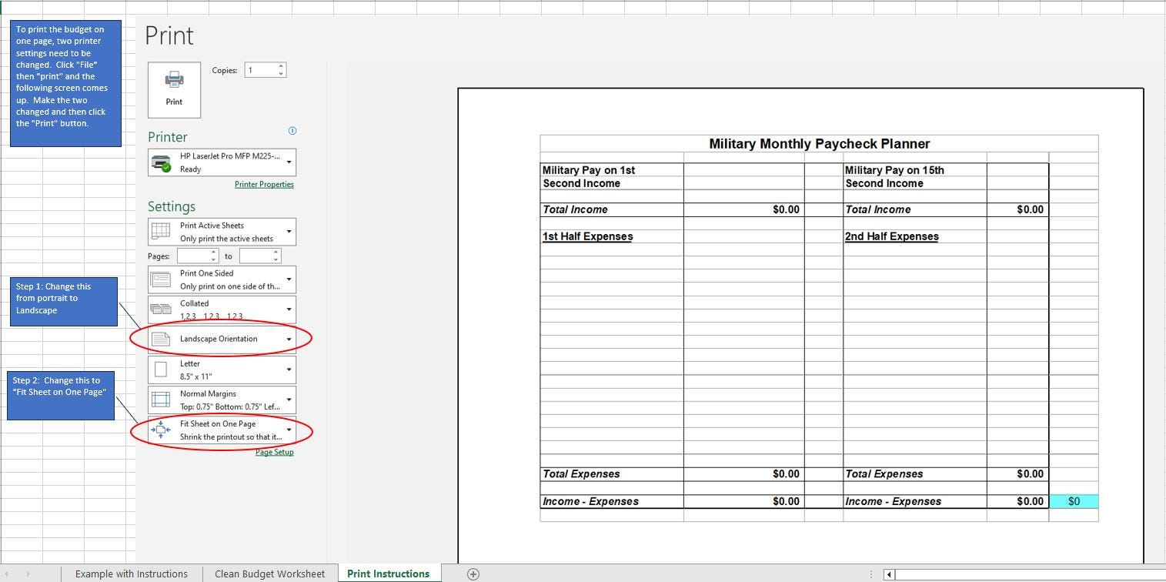Click the Printer Properties link
The image size is (1166, 582).
coord(264,184)
